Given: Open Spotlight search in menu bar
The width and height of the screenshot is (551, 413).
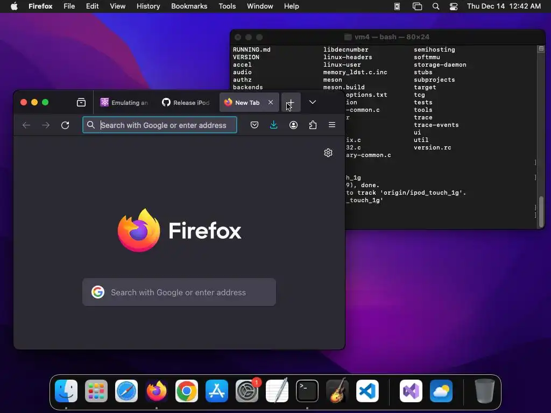Looking at the screenshot, I should click(x=436, y=6).
